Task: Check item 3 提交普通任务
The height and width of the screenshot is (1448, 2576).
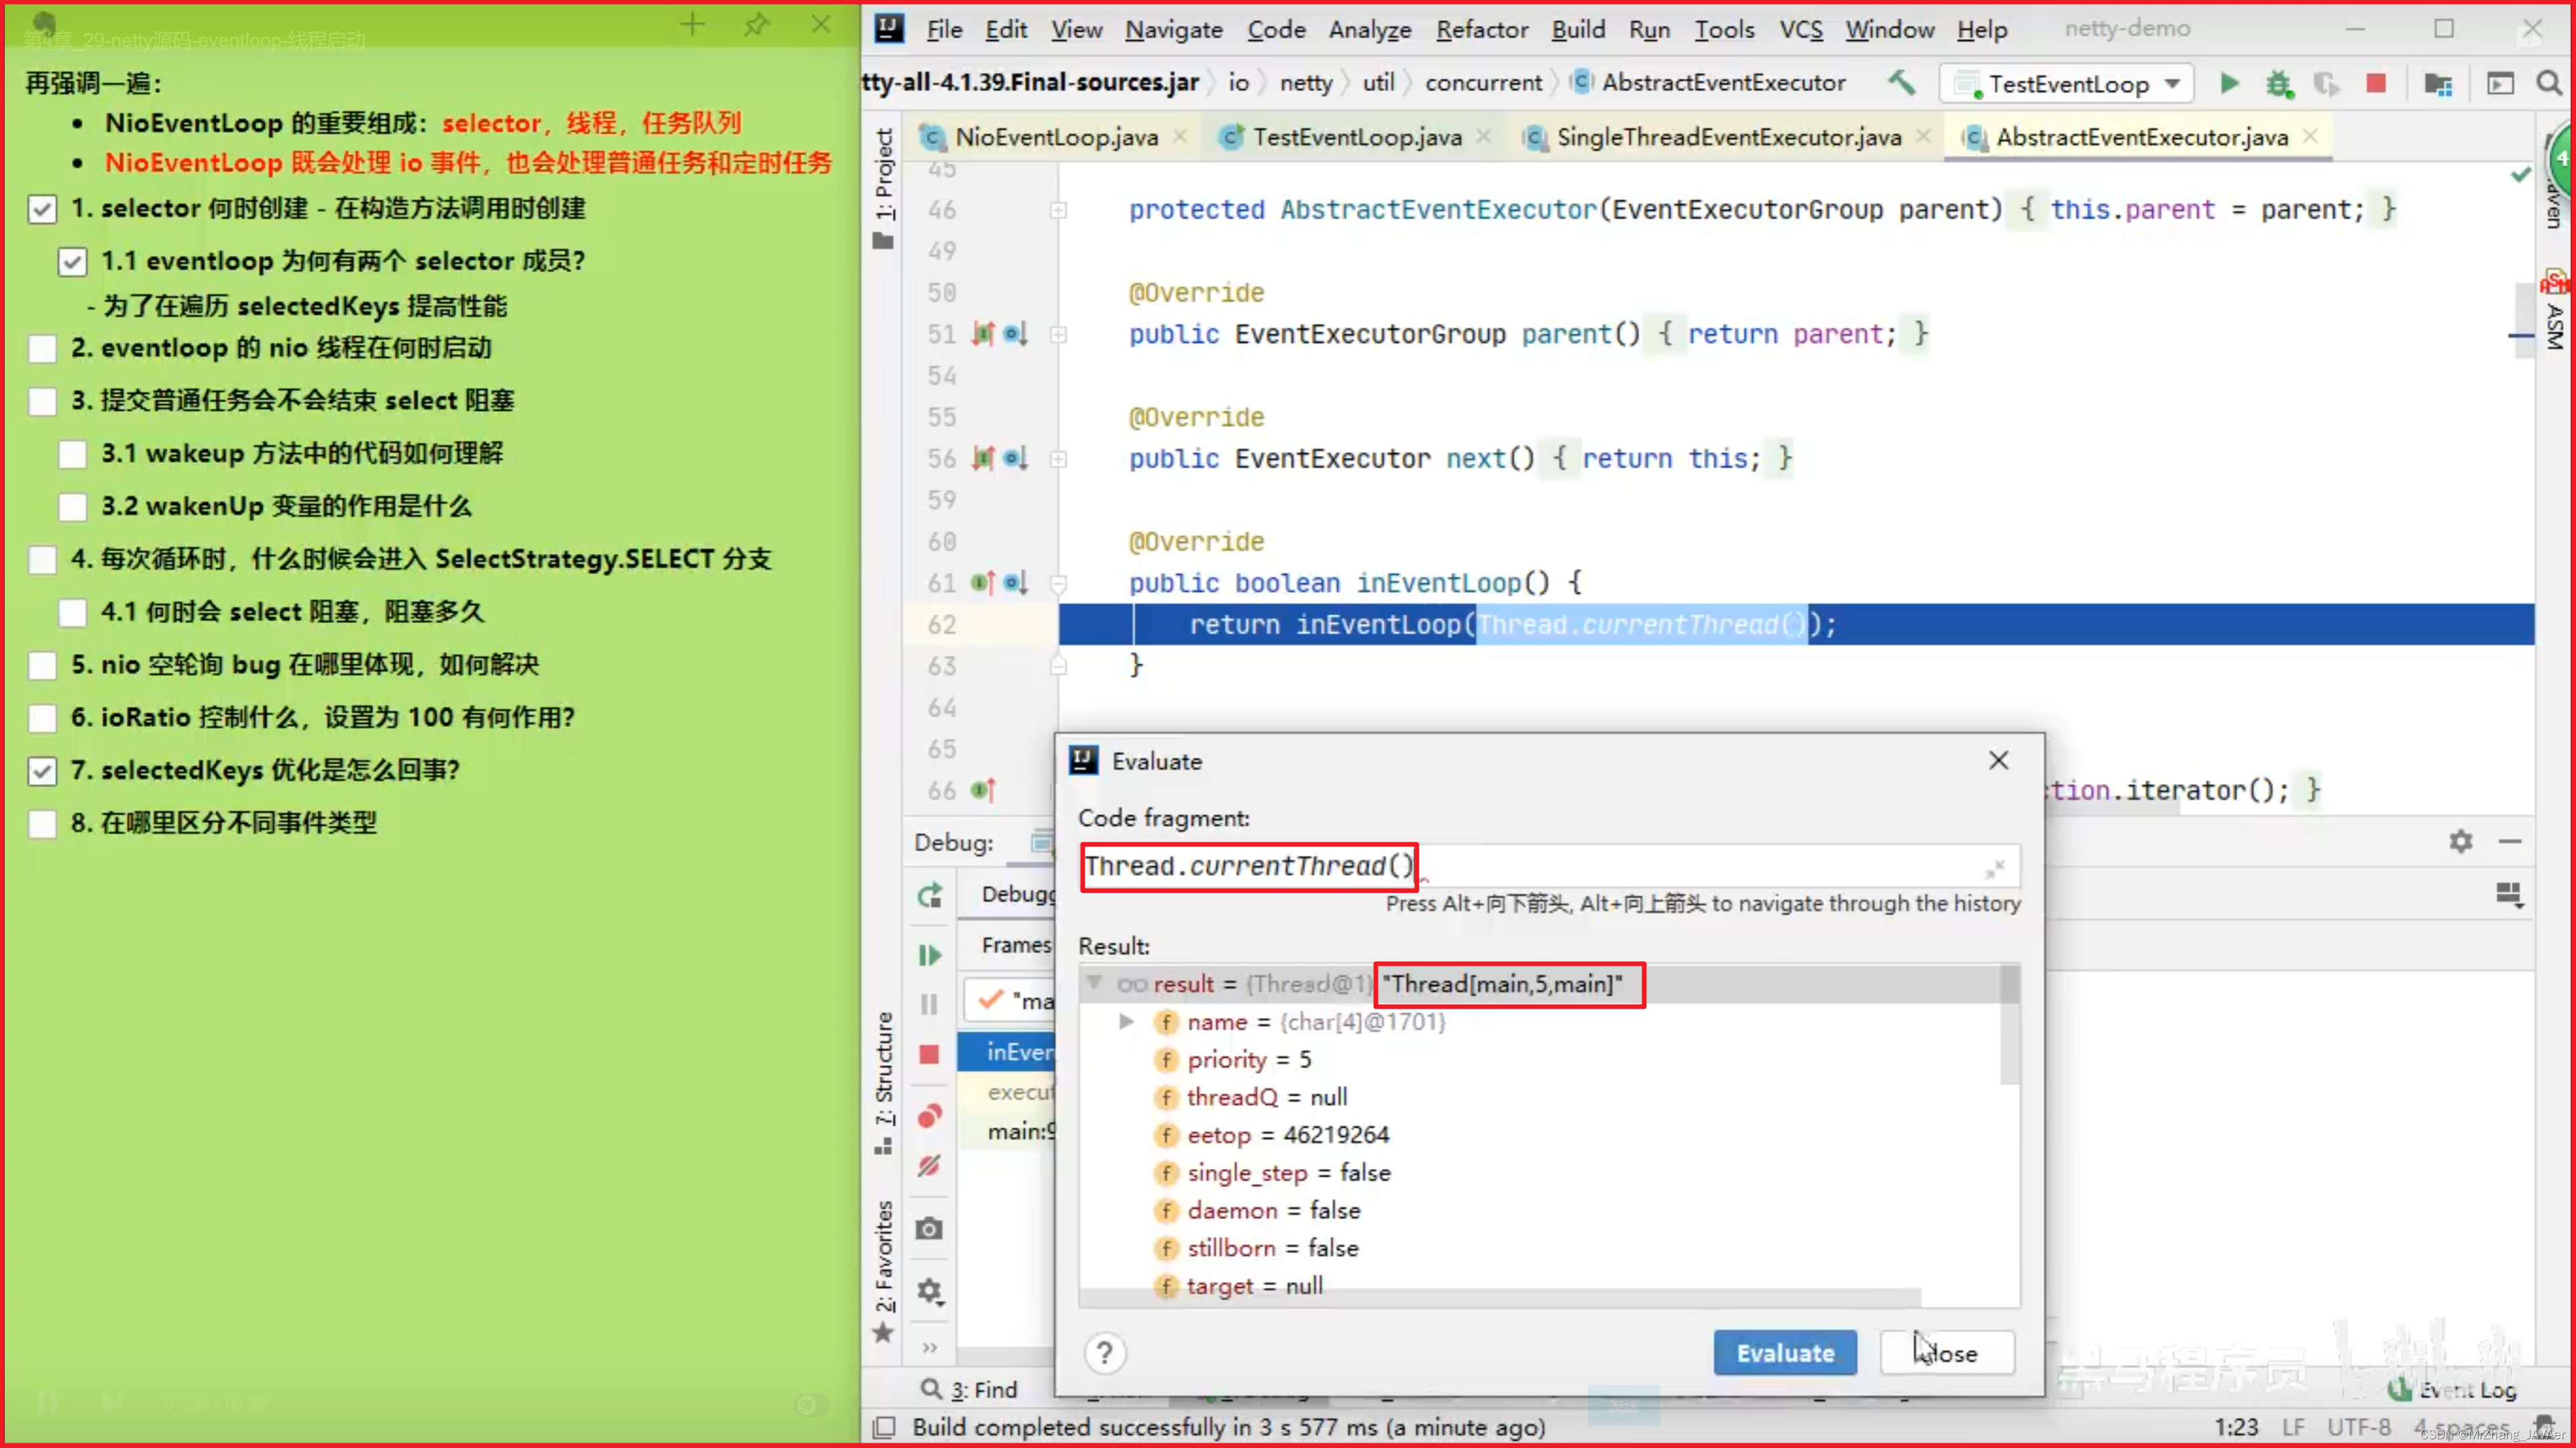Action: click(42, 402)
